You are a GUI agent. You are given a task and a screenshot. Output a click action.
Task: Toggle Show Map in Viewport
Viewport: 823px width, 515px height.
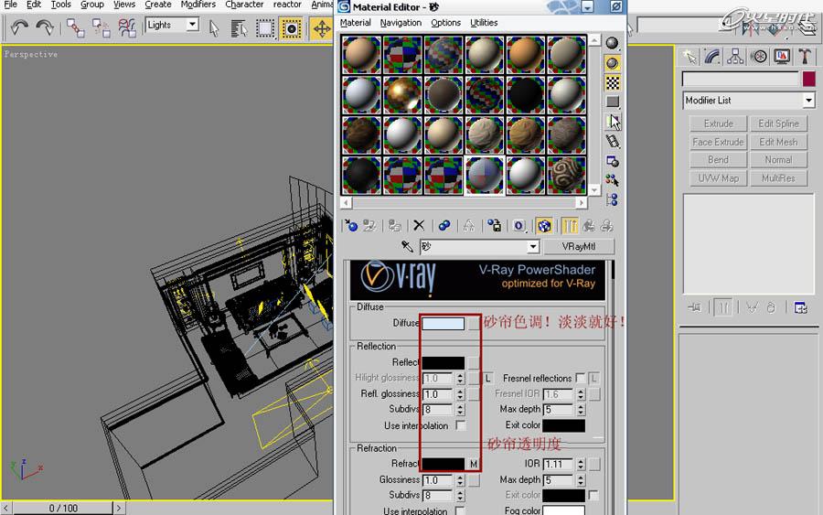(544, 226)
